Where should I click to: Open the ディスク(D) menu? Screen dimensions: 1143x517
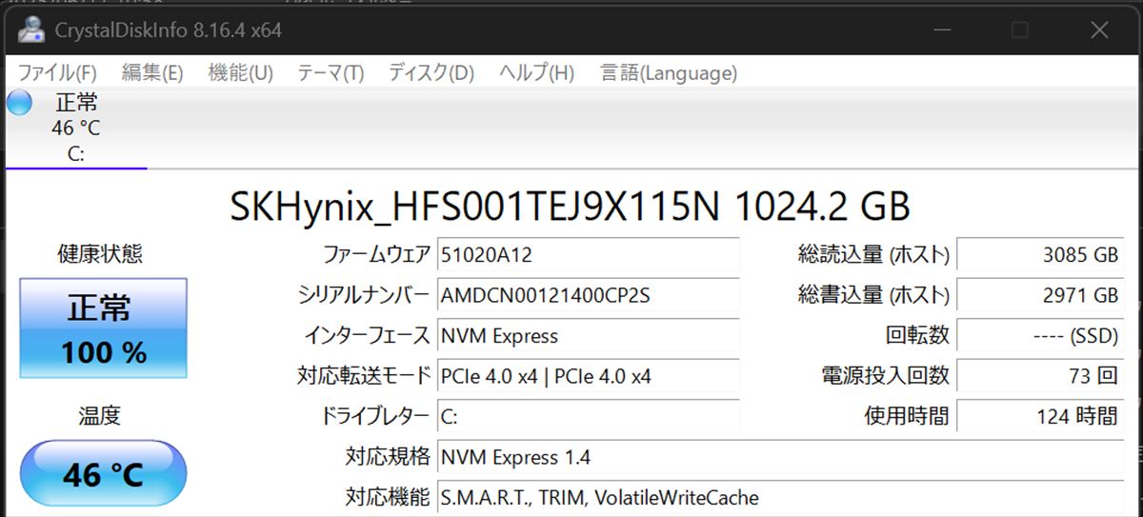click(431, 72)
